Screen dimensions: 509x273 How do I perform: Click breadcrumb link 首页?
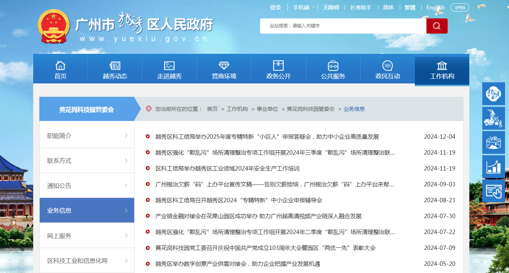pos(212,109)
